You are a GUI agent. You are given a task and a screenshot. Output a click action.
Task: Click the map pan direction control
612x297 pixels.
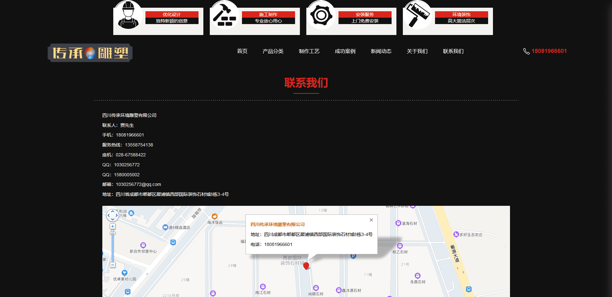113,215
